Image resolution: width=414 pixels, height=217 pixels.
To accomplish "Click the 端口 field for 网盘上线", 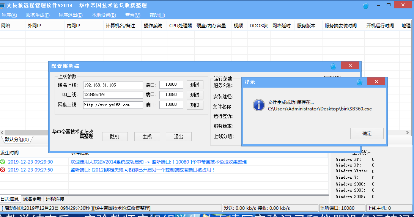I will point(171,105).
